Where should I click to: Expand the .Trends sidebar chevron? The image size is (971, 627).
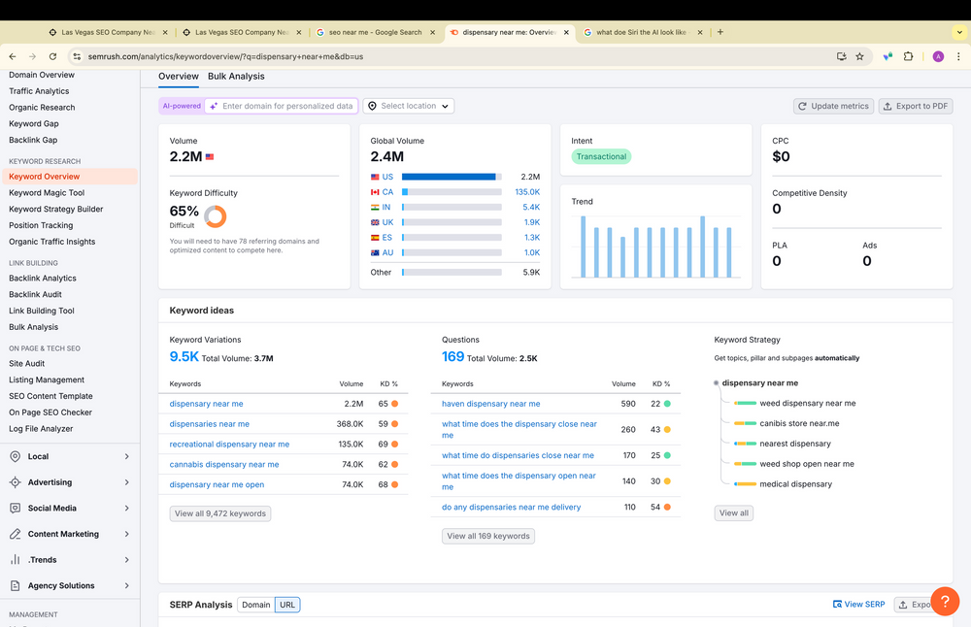(x=126, y=559)
